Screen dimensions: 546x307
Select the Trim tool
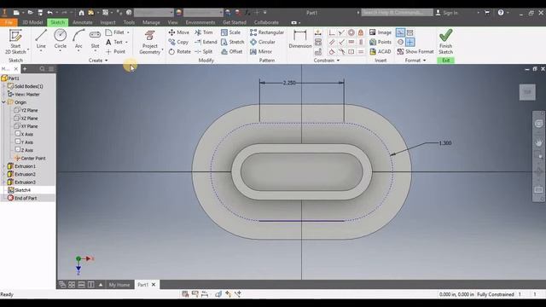204,32
